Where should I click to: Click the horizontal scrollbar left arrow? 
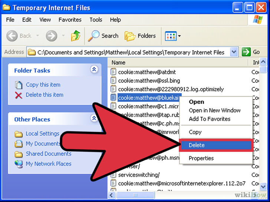pyautogui.click(x=112, y=195)
